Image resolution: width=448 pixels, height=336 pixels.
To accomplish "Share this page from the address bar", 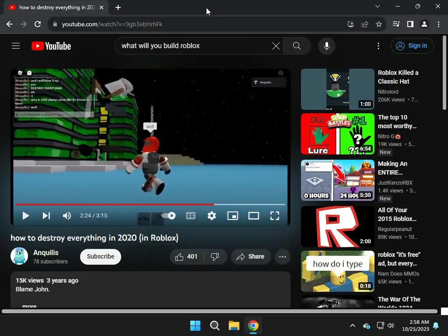I will click(x=364, y=24).
